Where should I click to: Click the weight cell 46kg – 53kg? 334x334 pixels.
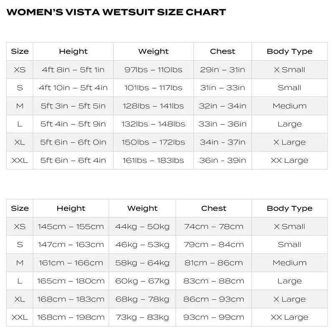142,245
